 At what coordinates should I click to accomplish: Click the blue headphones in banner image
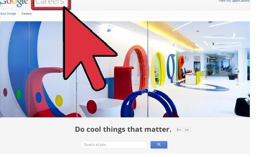tap(149, 104)
